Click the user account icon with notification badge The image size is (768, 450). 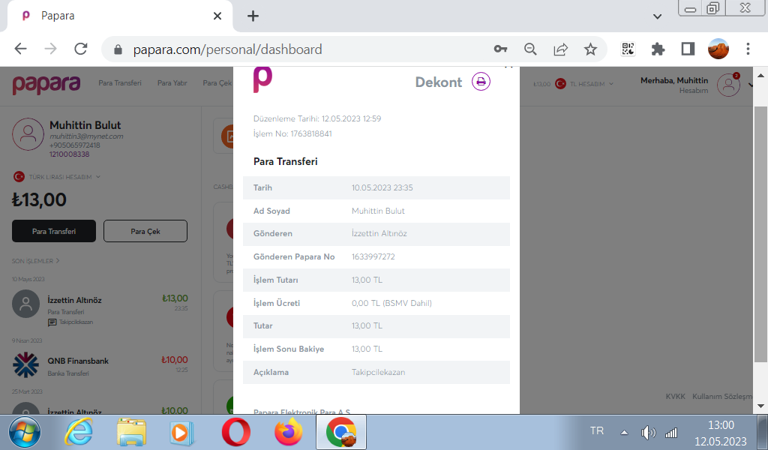729,84
